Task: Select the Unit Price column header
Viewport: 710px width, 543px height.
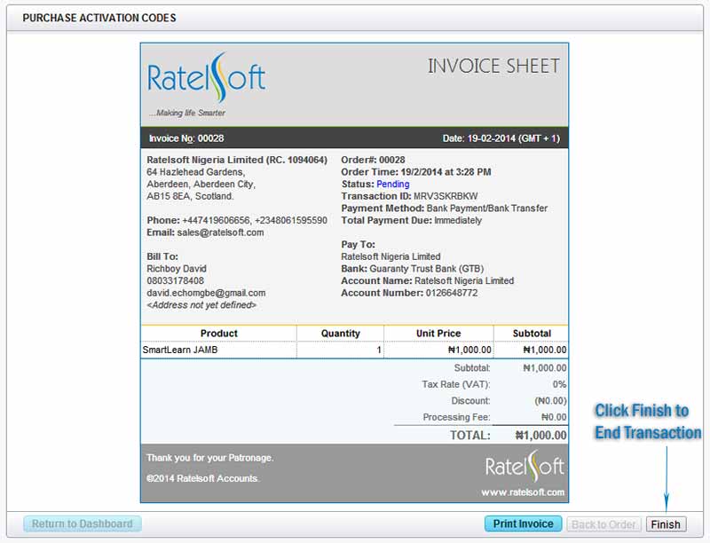Action: [x=438, y=334]
